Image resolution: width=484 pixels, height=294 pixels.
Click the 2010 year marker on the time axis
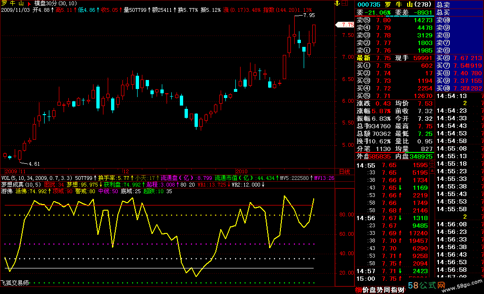pos(242,171)
